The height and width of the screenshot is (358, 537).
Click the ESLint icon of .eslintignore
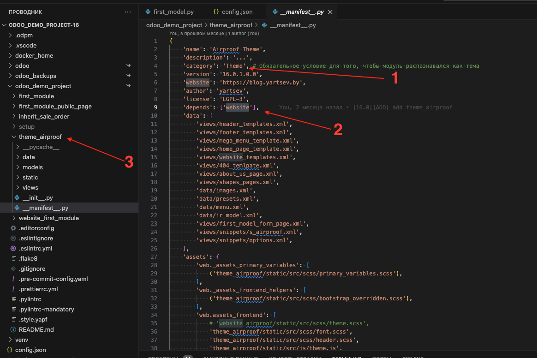(13, 238)
